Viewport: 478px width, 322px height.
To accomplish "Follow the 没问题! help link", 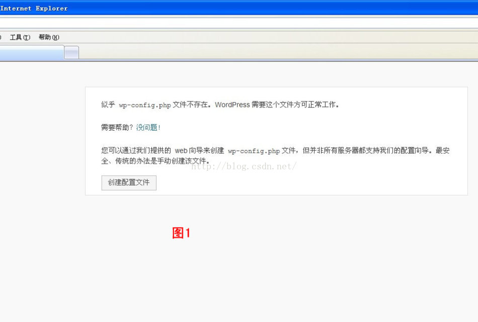I will pyautogui.click(x=148, y=127).
